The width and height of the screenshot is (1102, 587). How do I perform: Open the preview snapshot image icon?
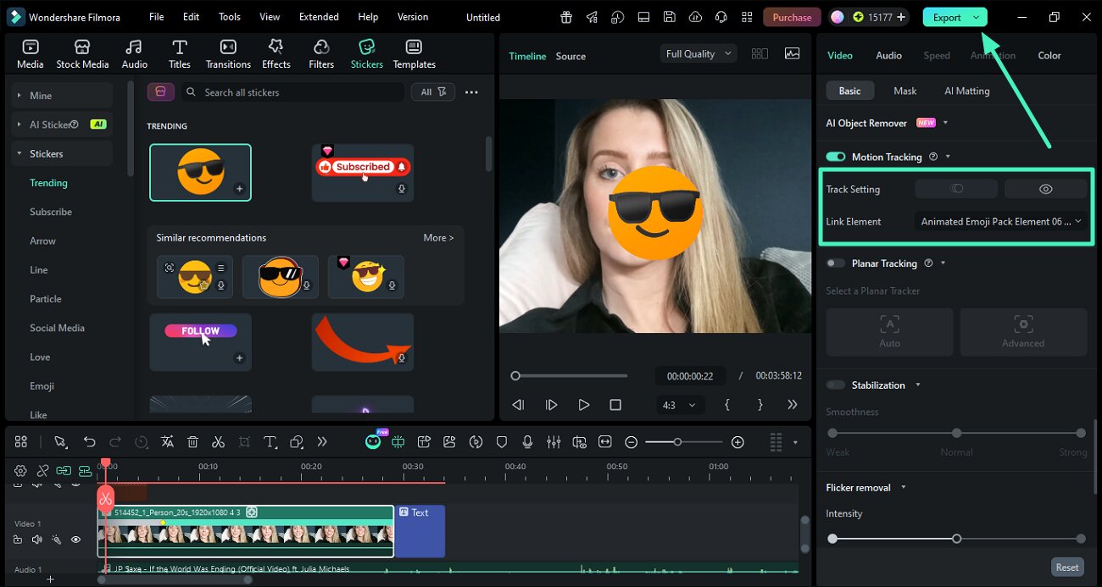tap(792, 53)
